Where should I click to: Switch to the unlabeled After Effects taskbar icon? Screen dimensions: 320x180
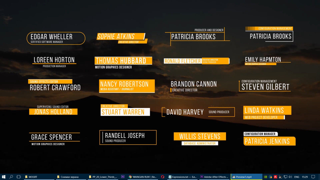click(x=123, y=177)
